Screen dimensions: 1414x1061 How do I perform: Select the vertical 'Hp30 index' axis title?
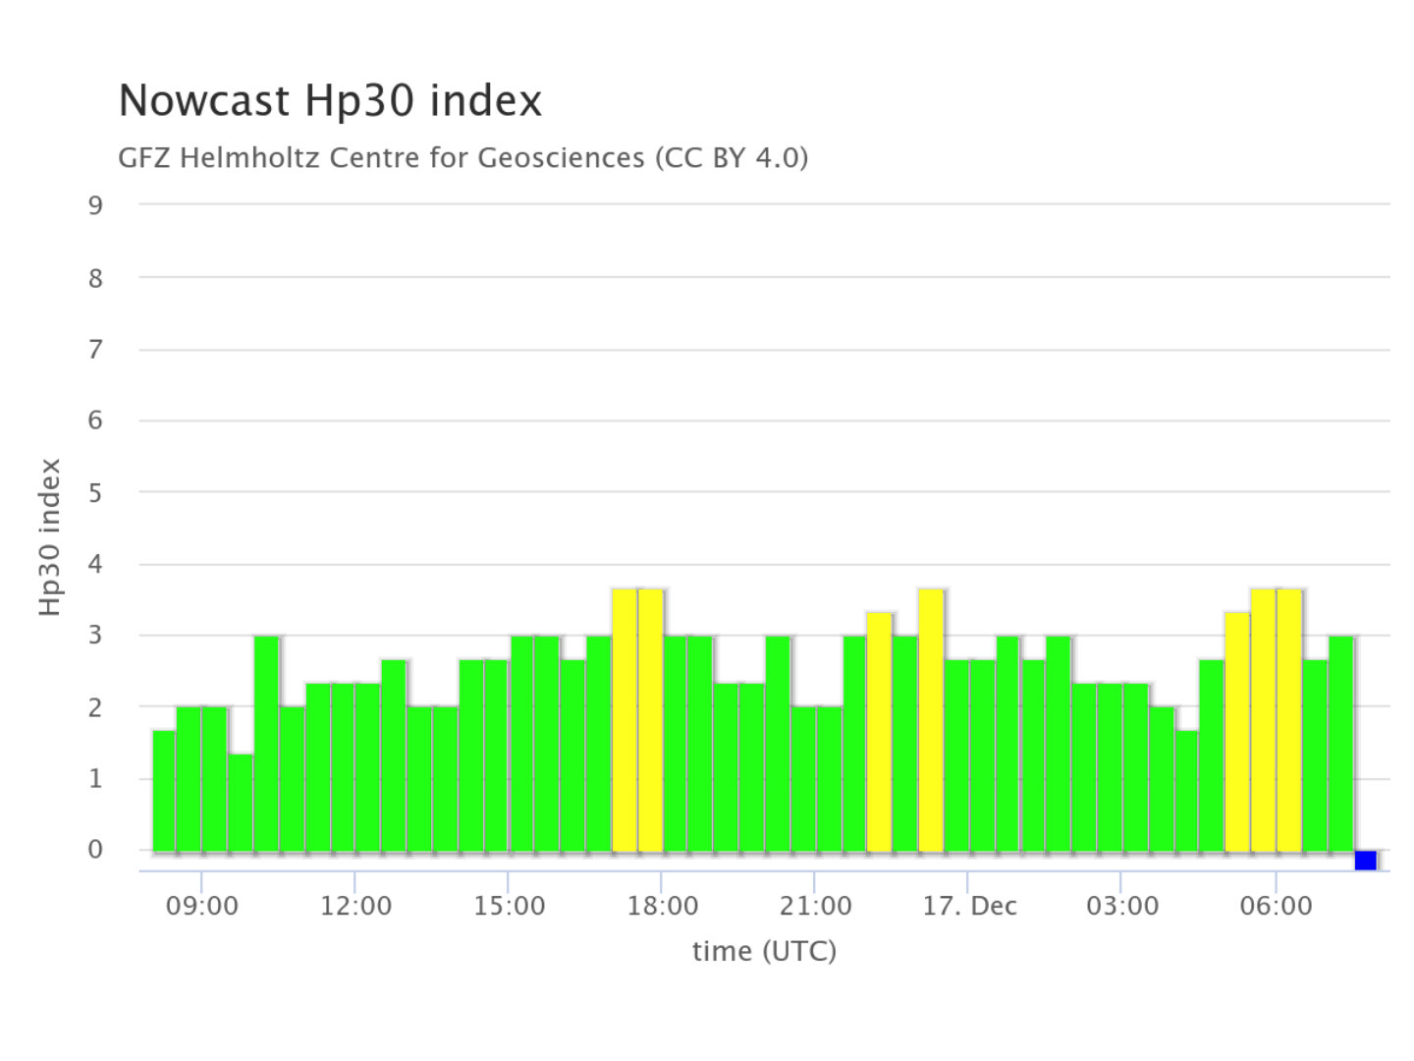tap(50, 537)
